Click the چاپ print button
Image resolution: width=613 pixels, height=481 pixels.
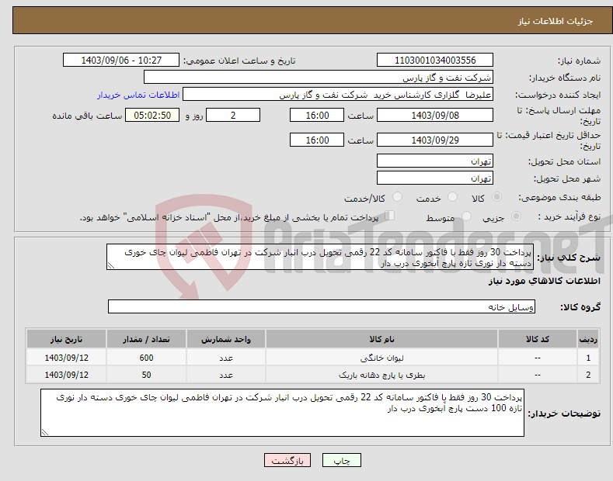342,461
